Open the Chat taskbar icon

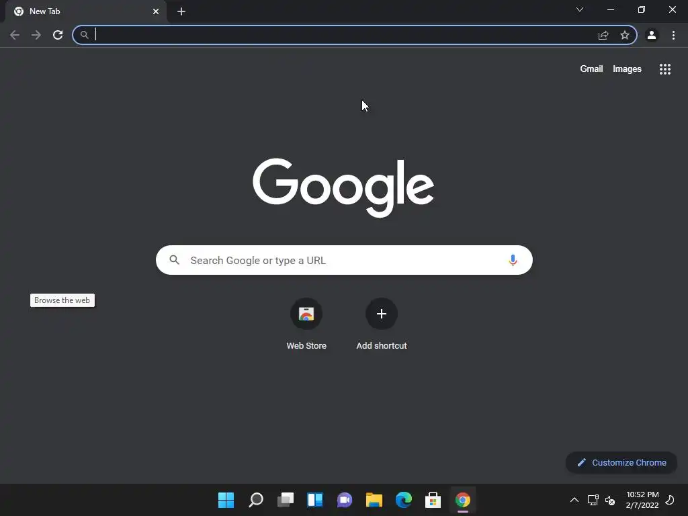345,500
